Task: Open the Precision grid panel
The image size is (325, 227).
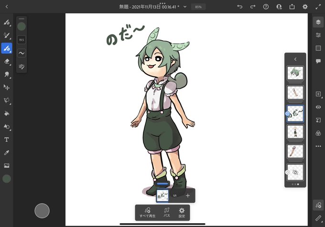Action: (x=318, y=48)
